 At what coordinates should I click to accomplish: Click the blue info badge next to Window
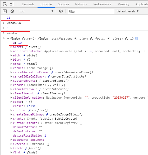[137, 38]
